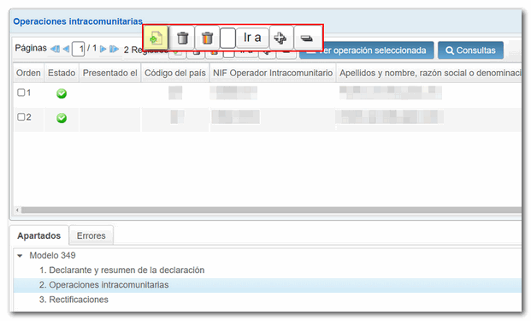Click the enlarged grey trash delete icon

tap(182, 38)
